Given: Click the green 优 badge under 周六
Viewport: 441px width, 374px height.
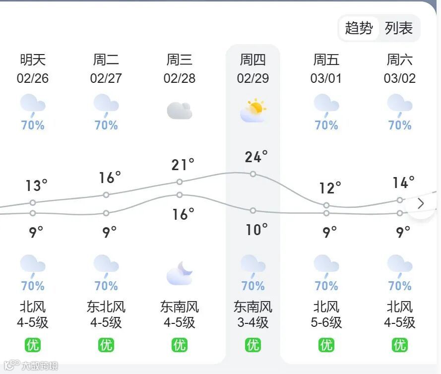Looking at the screenshot, I should pos(399,344).
